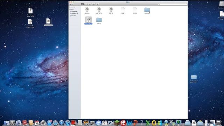This screenshot has width=224, height=126.
Task: Open Finder from the Dock
Action: (6, 123)
